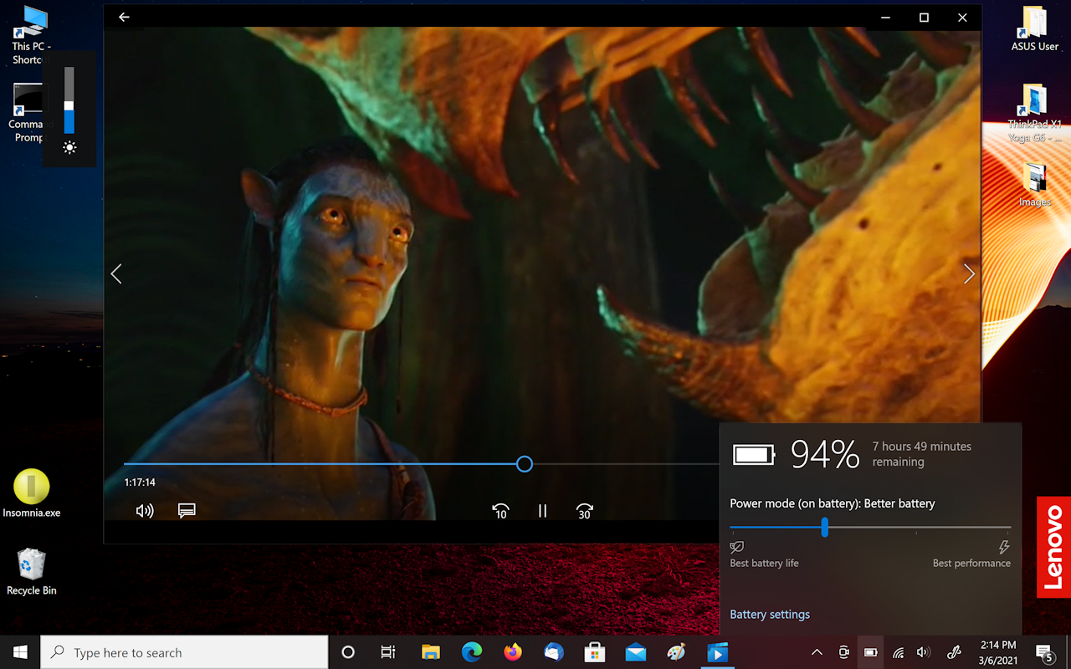Click the 7 hours 49 minutes remaining text
1071x669 pixels.
point(922,454)
